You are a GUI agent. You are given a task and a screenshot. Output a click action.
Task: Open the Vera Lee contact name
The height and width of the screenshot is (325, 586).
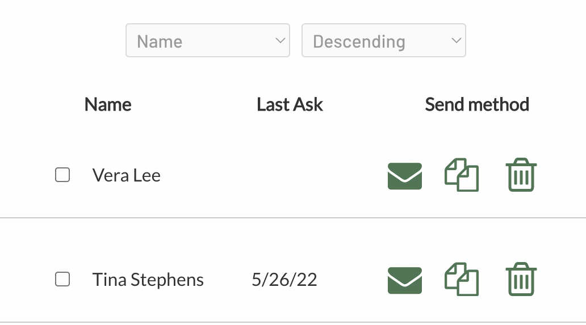coord(126,175)
